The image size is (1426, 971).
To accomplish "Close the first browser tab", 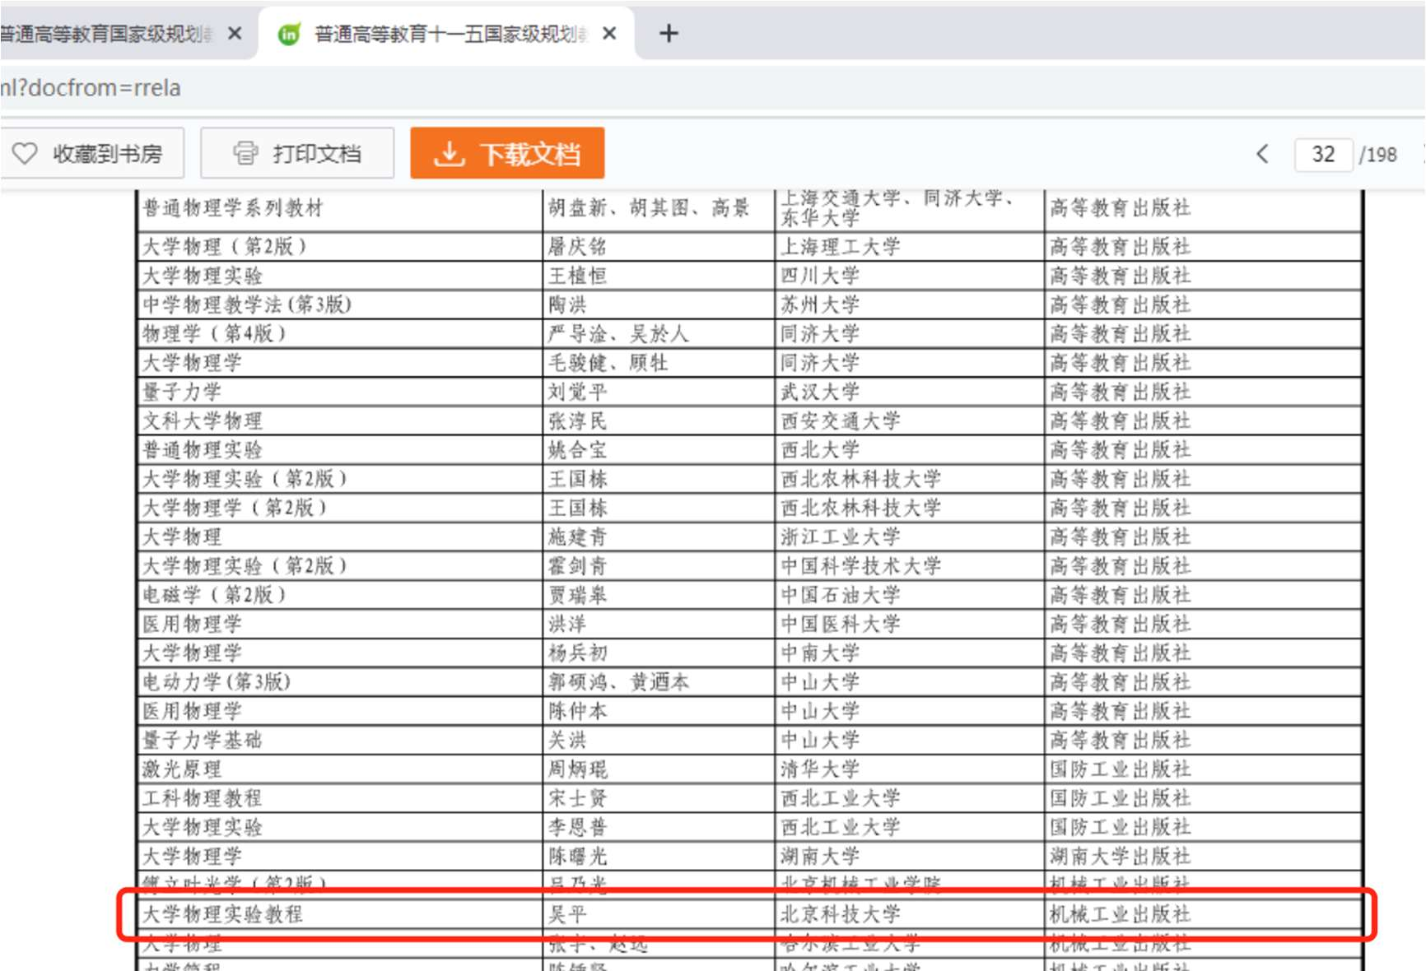I will click(x=235, y=34).
